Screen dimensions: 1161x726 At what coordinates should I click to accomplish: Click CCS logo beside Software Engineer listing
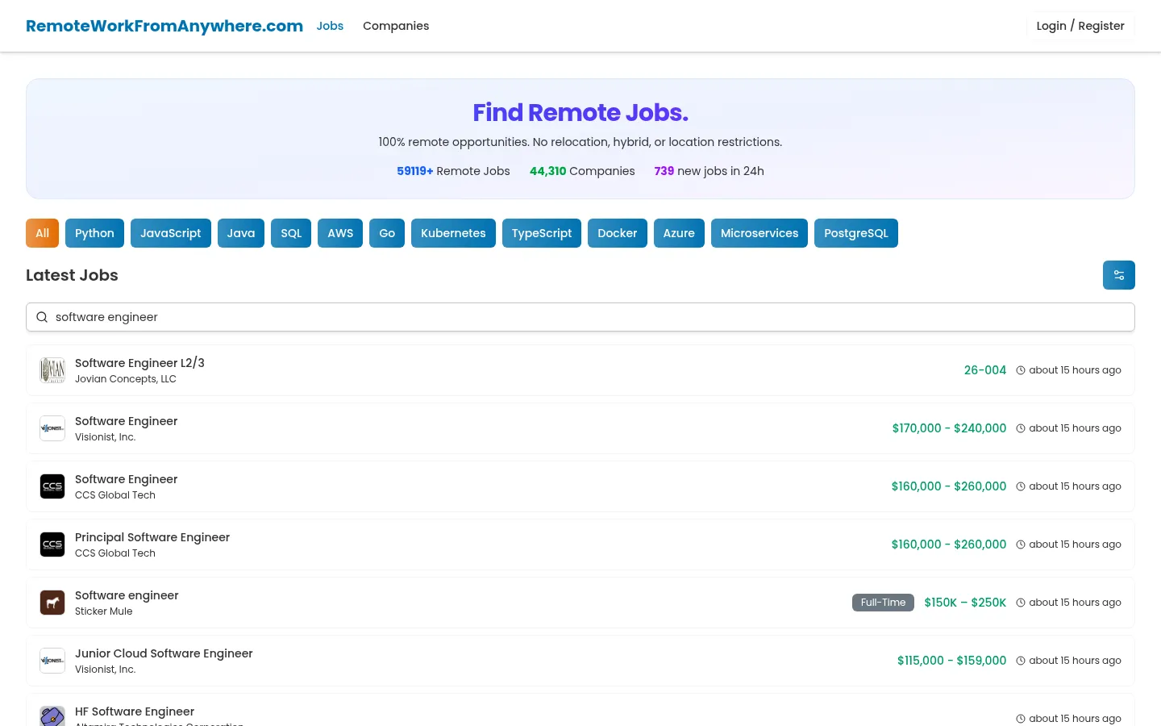click(x=52, y=486)
